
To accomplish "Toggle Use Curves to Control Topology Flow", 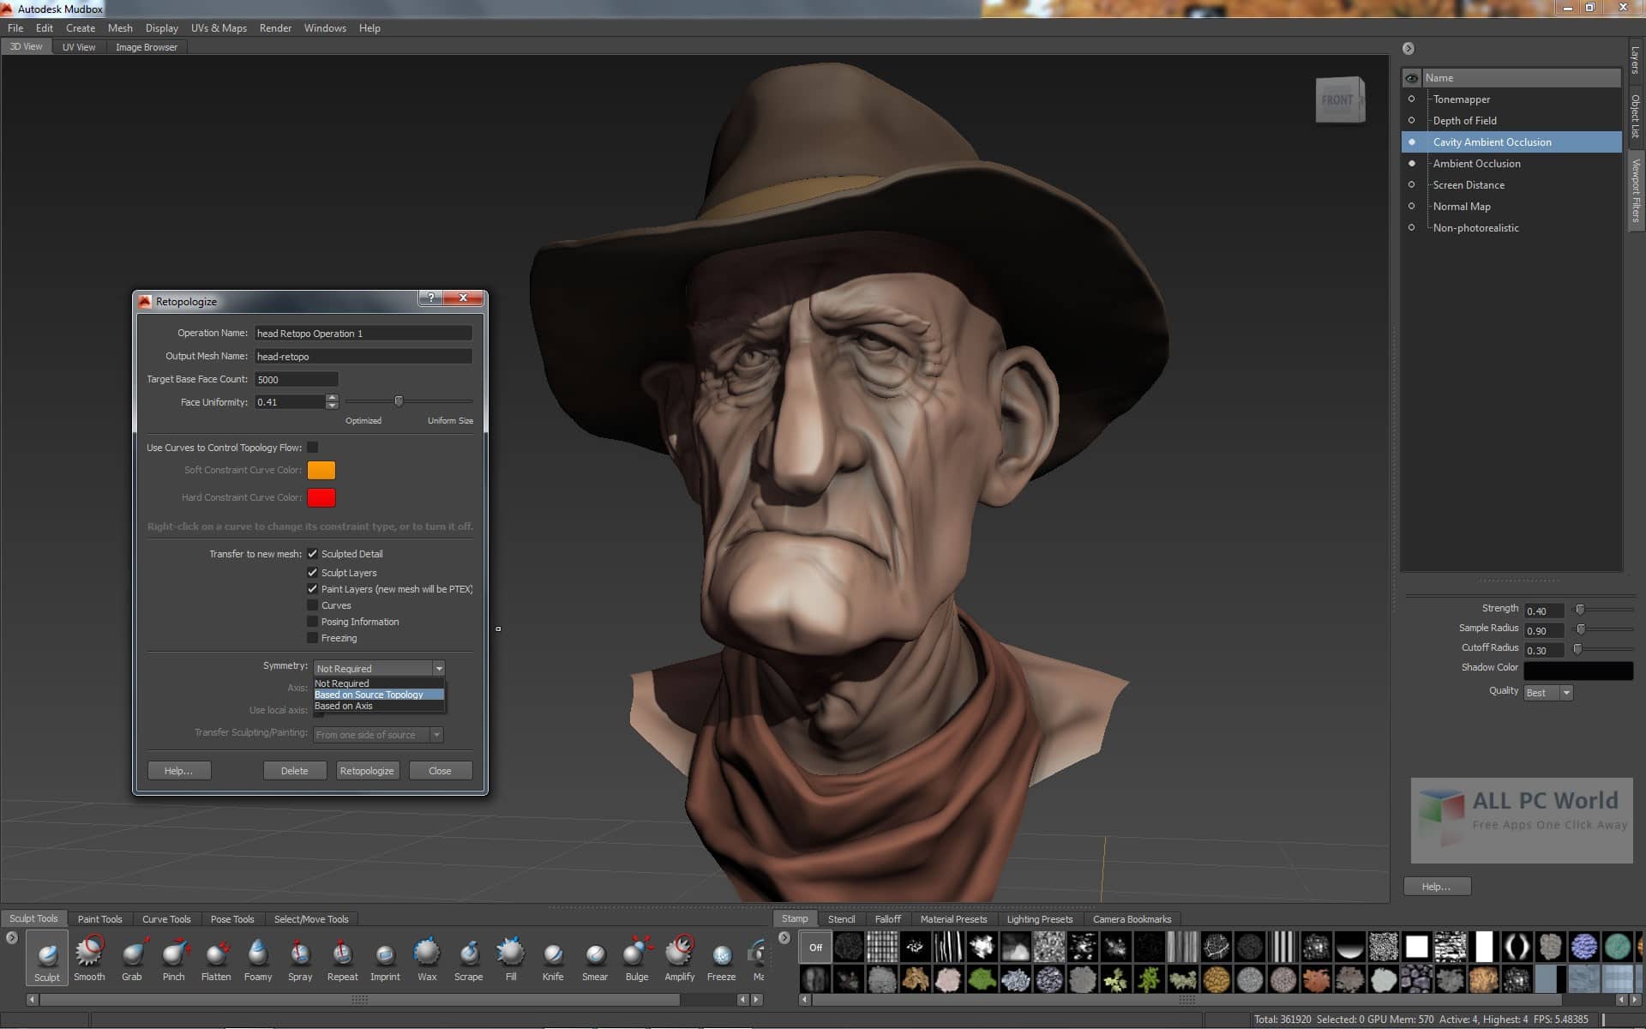I will [x=313, y=448].
